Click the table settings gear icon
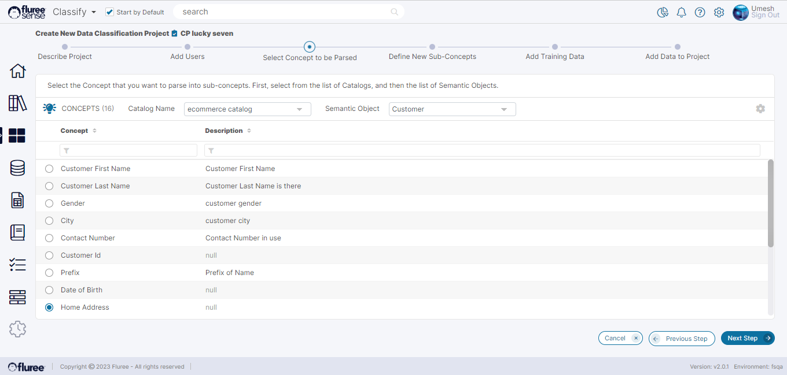 coord(760,109)
